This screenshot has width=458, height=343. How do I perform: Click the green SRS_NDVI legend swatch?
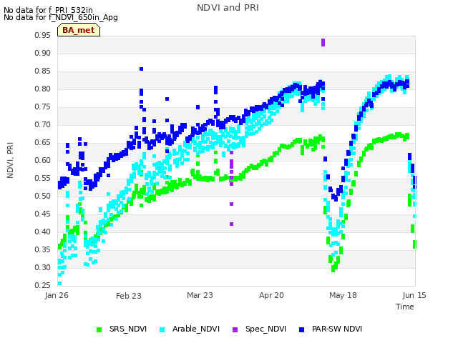point(99,329)
